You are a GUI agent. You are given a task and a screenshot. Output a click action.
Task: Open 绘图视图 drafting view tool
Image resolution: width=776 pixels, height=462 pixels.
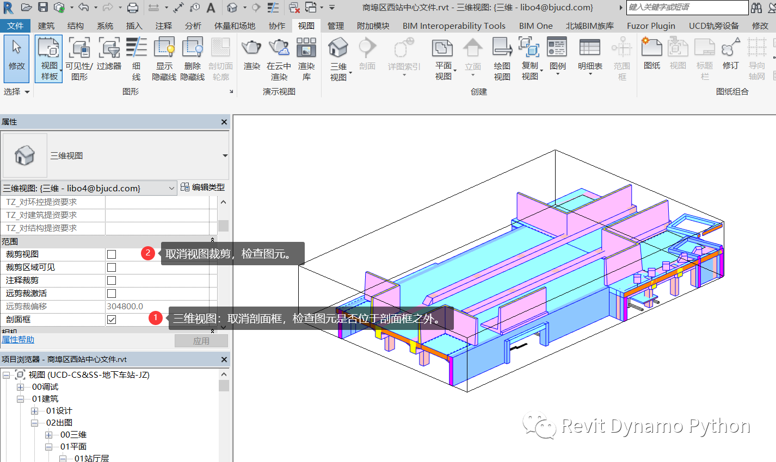click(x=502, y=59)
